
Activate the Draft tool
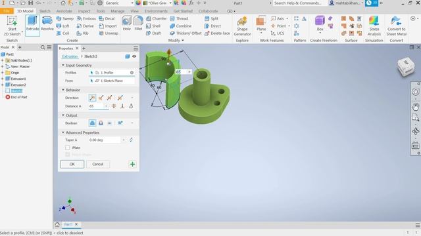click(153, 33)
